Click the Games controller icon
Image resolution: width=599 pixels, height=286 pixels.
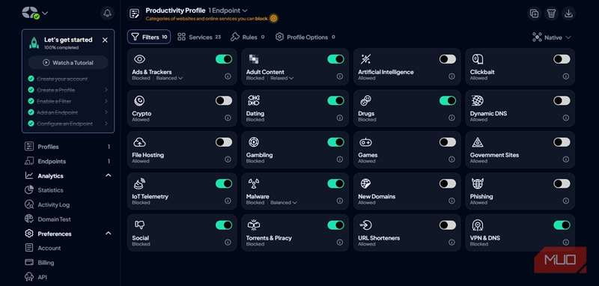[x=365, y=142]
